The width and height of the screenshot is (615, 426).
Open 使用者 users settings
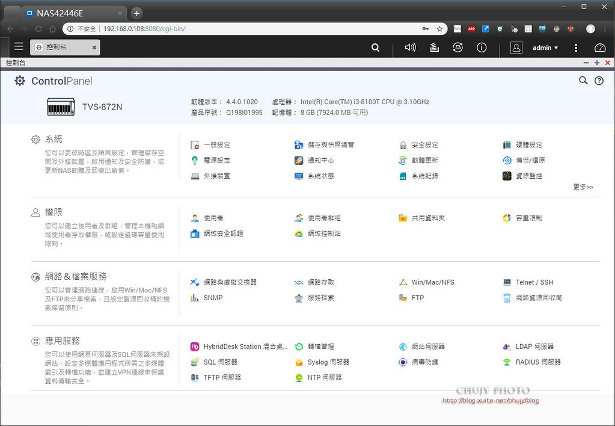click(x=207, y=218)
